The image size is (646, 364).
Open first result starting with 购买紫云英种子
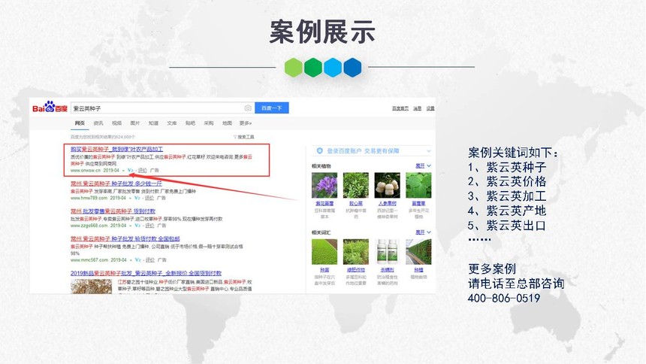coord(116,149)
